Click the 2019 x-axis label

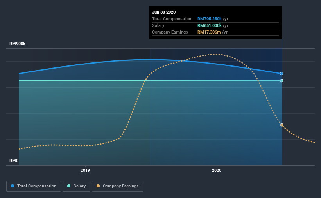point(85,170)
